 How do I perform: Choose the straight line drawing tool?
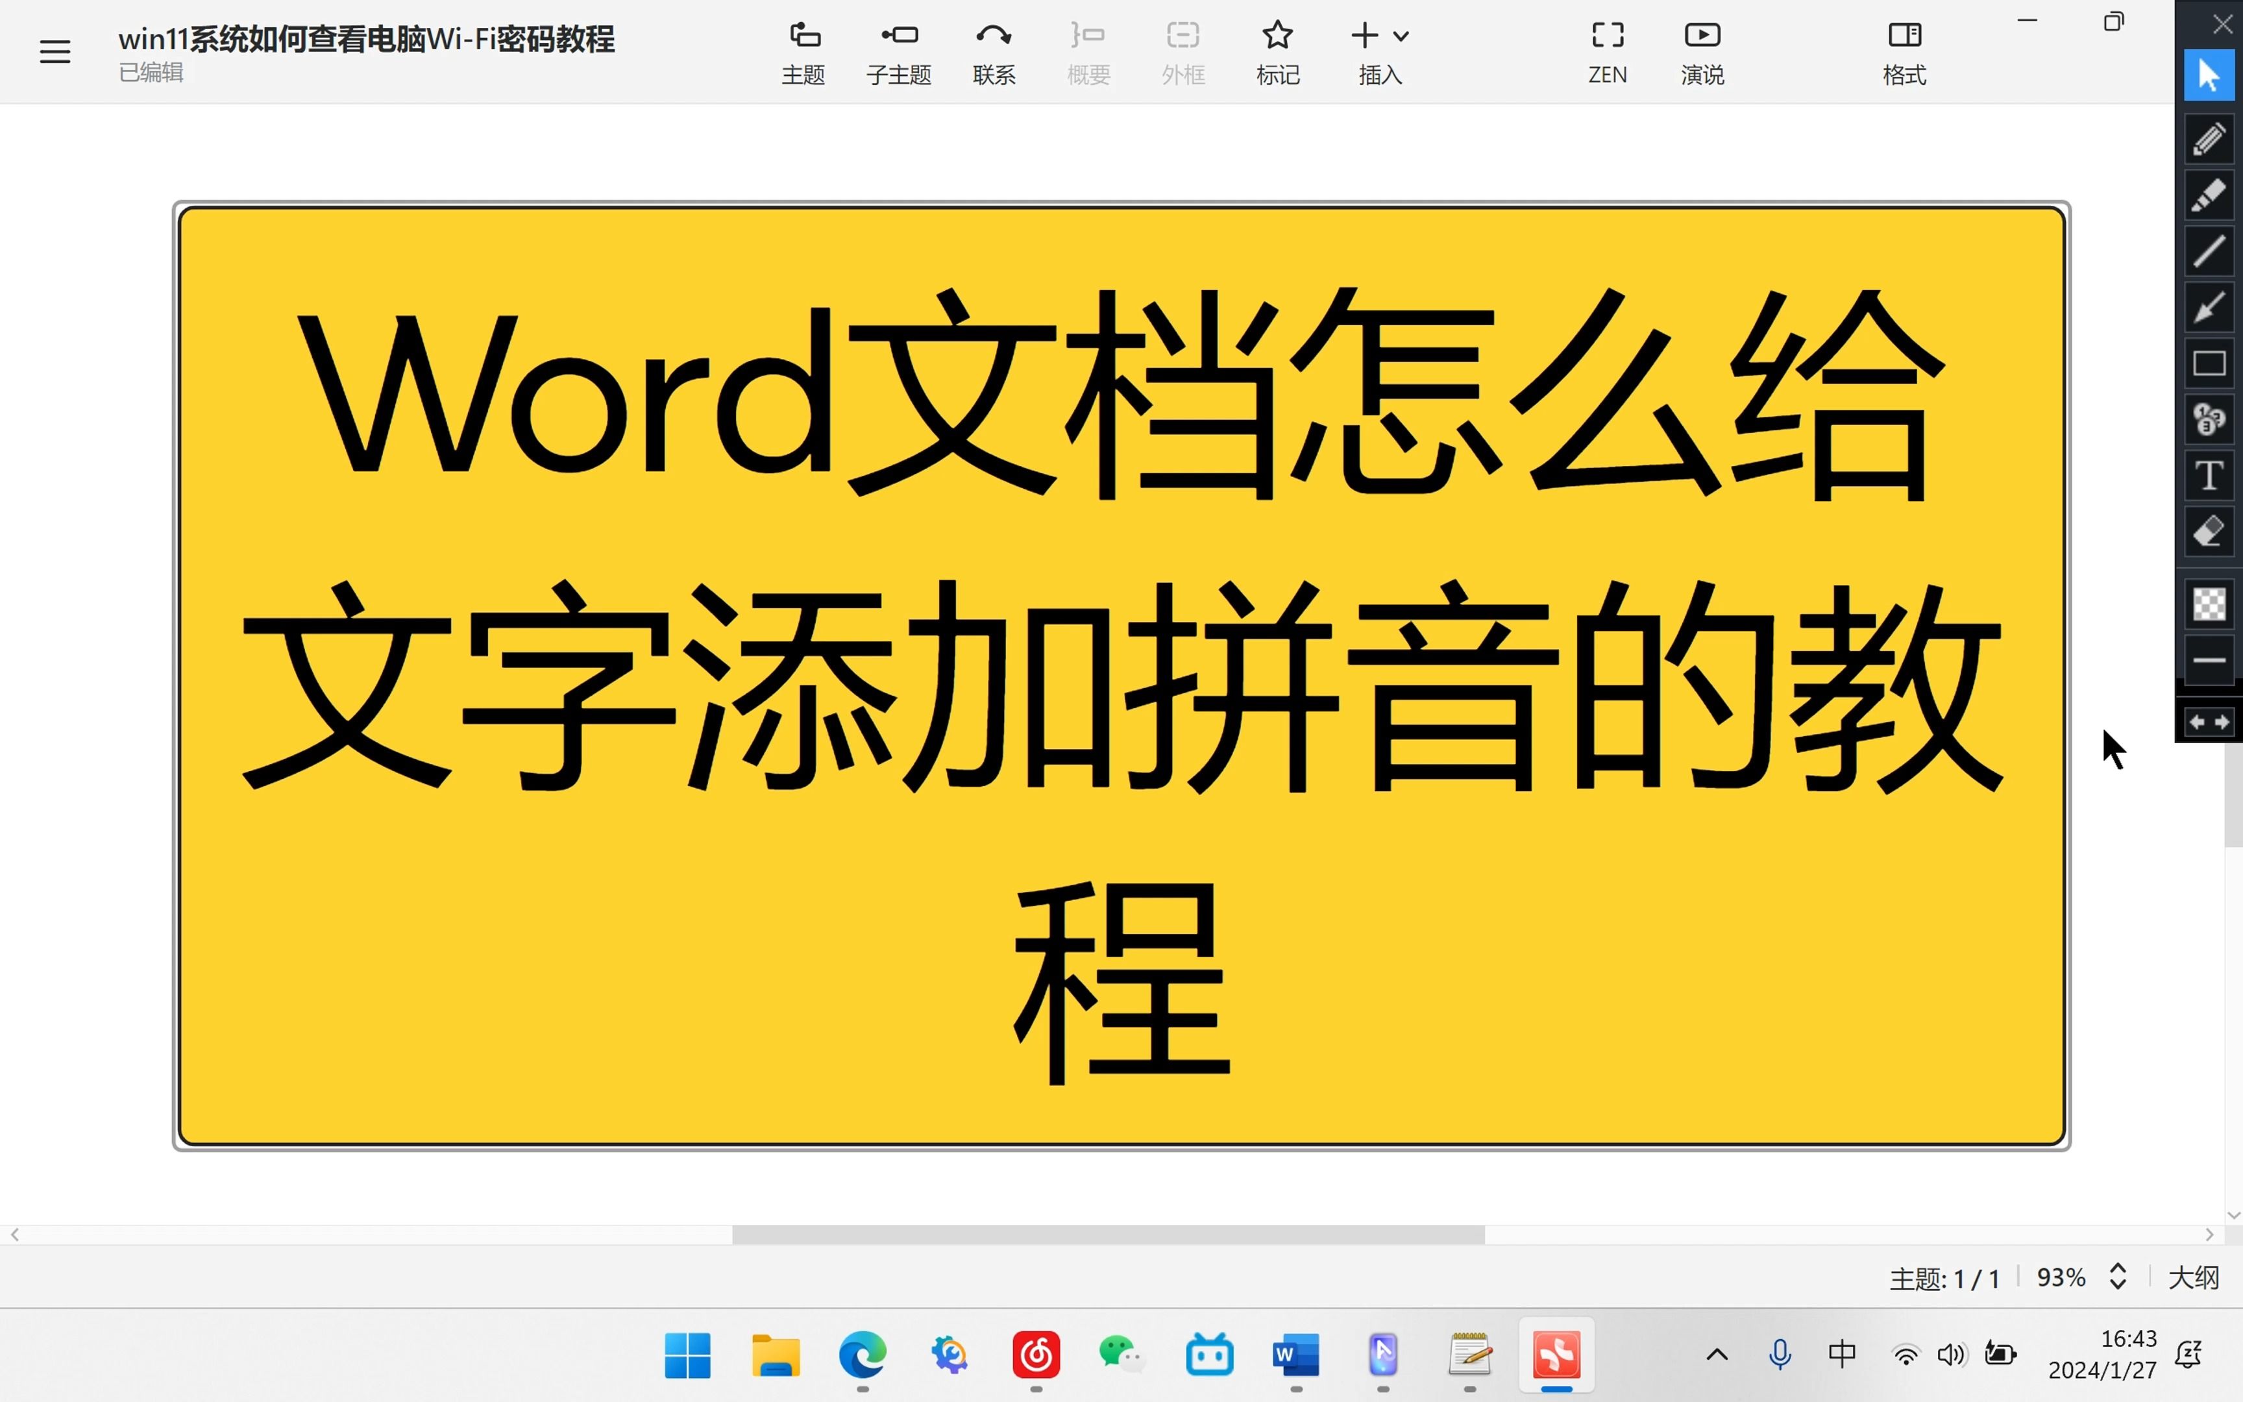pos(2210,251)
